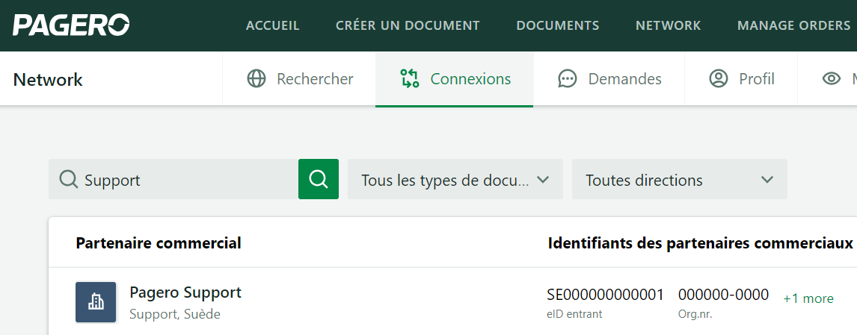
Task: Open the Profil tab
Action: tap(740, 78)
